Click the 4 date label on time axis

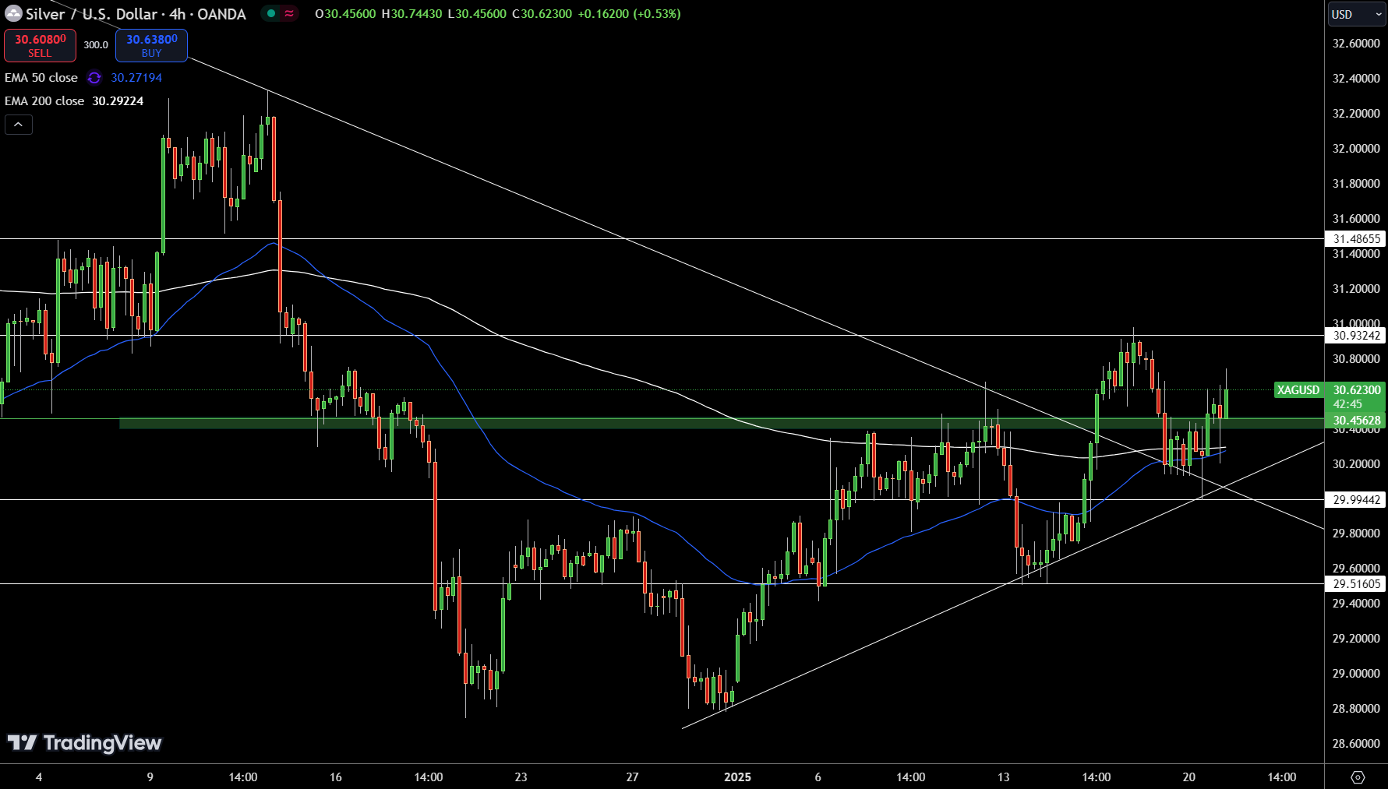click(39, 777)
